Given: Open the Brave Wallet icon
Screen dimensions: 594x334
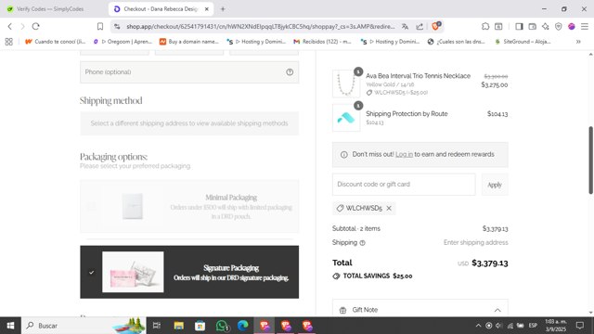Looking at the screenshot, I should (532, 26).
